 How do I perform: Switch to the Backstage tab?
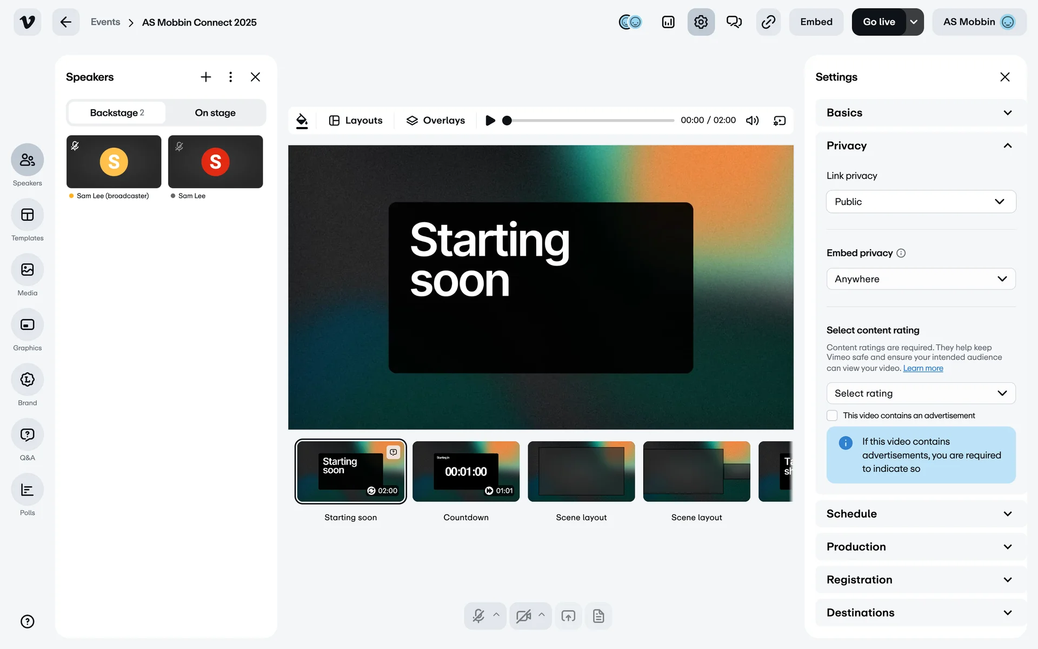click(x=117, y=113)
